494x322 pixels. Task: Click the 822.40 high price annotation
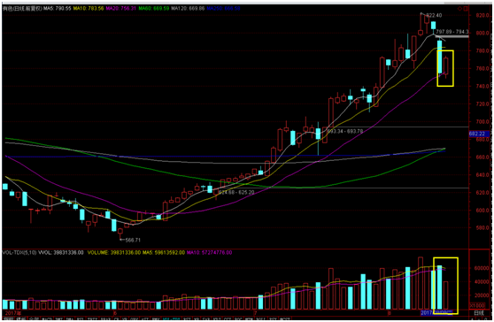point(434,15)
